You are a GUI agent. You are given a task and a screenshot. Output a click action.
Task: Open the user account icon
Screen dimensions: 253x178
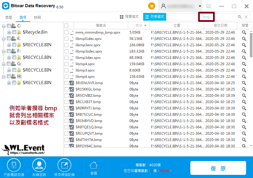pyautogui.click(x=163, y=6)
